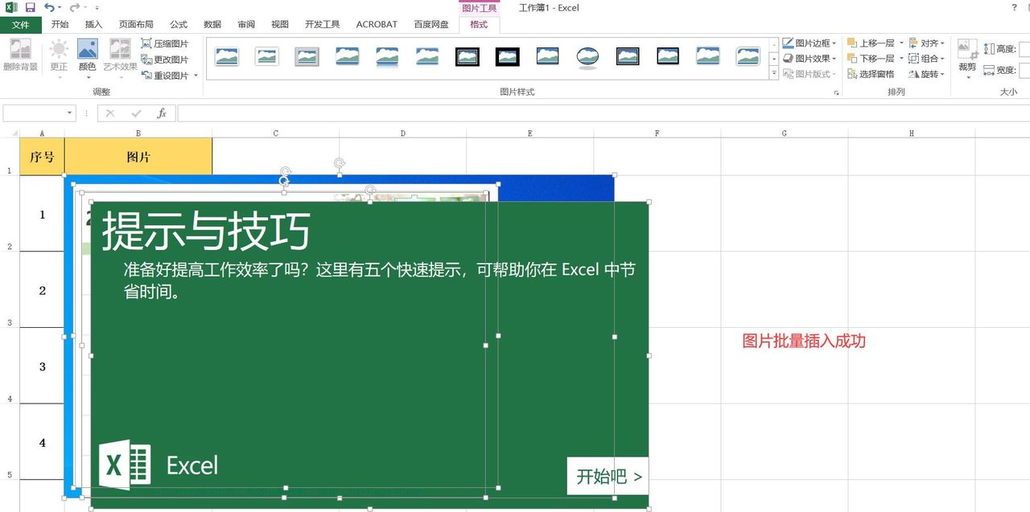Open the 颜色 (Color) dropdown
Image resolution: width=1030 pixels, height=512 pixels.
click(x=87, y=58)
